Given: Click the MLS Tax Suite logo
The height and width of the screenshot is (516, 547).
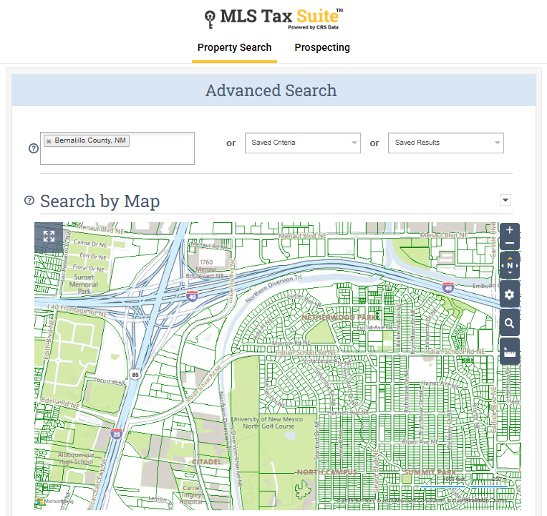Looking at the screenshot, I should point(273,17).
